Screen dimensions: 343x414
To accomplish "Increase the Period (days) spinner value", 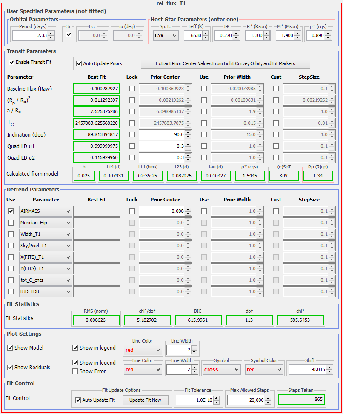I will pyautogui.click(x=51, y=34).
